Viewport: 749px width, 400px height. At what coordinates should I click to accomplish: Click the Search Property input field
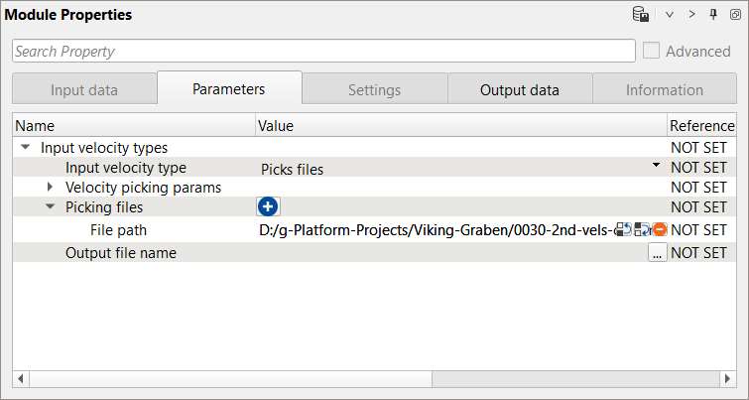coord(323,52)
